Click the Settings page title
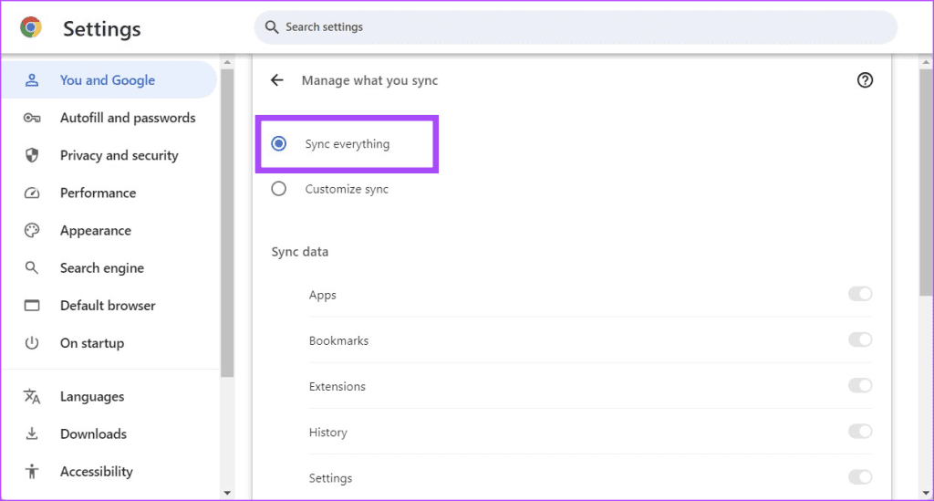The width and height of the screenshot is (934, 501). [102, 28]
